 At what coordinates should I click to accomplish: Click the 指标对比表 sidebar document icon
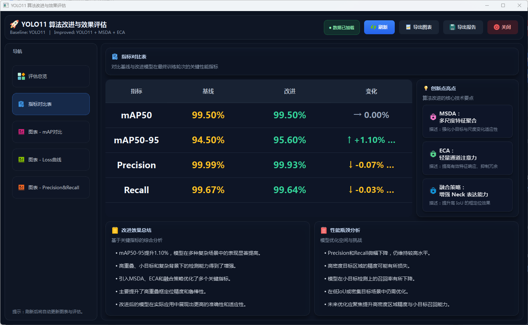(21, 104)
